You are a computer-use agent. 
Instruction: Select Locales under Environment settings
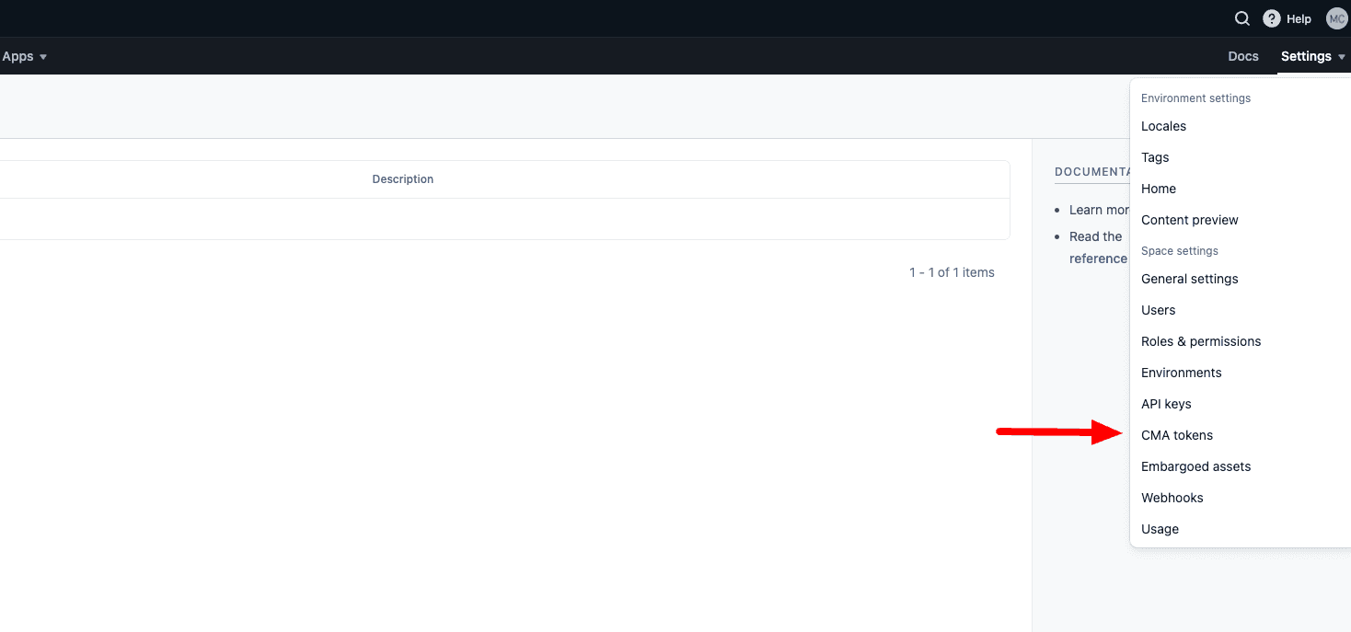pyautogui.click(x=1163, y=126)
